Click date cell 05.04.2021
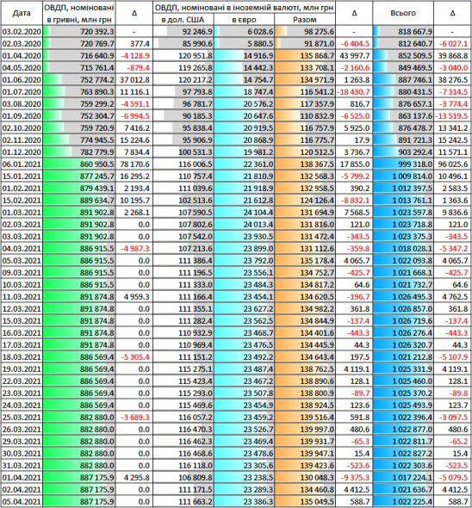 coord(22,501)
